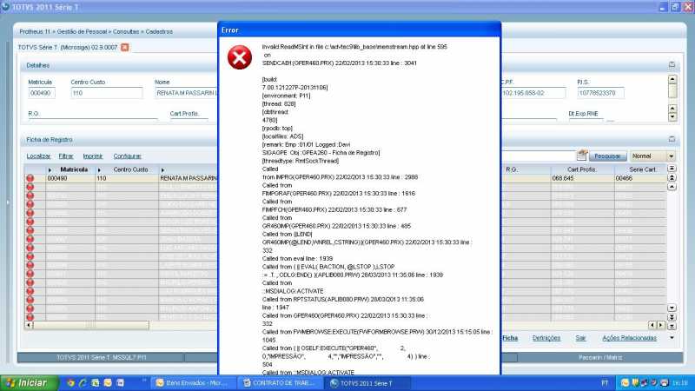Click the Imprimir link

tap(93, 156)
